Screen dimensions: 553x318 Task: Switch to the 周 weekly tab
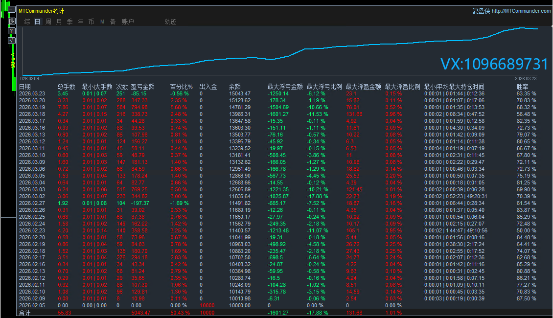(48, 22)
